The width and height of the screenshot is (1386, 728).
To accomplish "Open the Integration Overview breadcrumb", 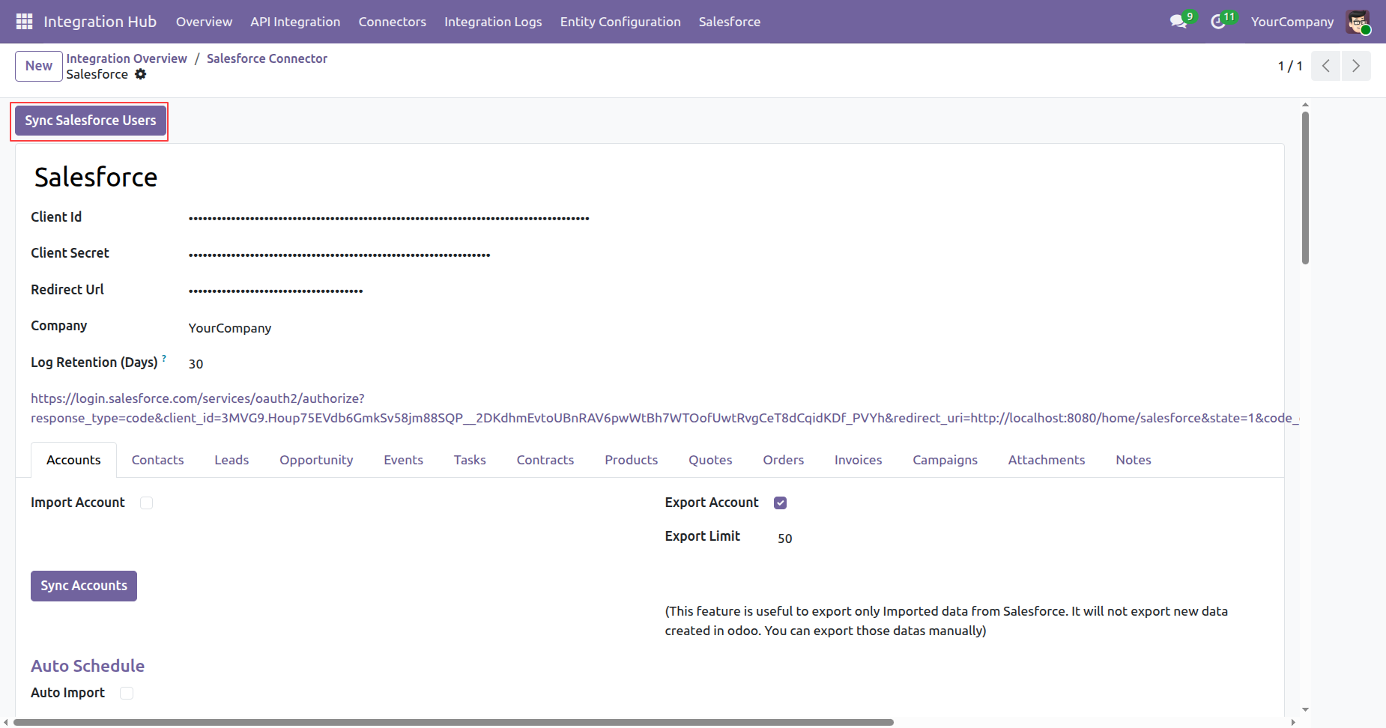I will tap(127, 58).
